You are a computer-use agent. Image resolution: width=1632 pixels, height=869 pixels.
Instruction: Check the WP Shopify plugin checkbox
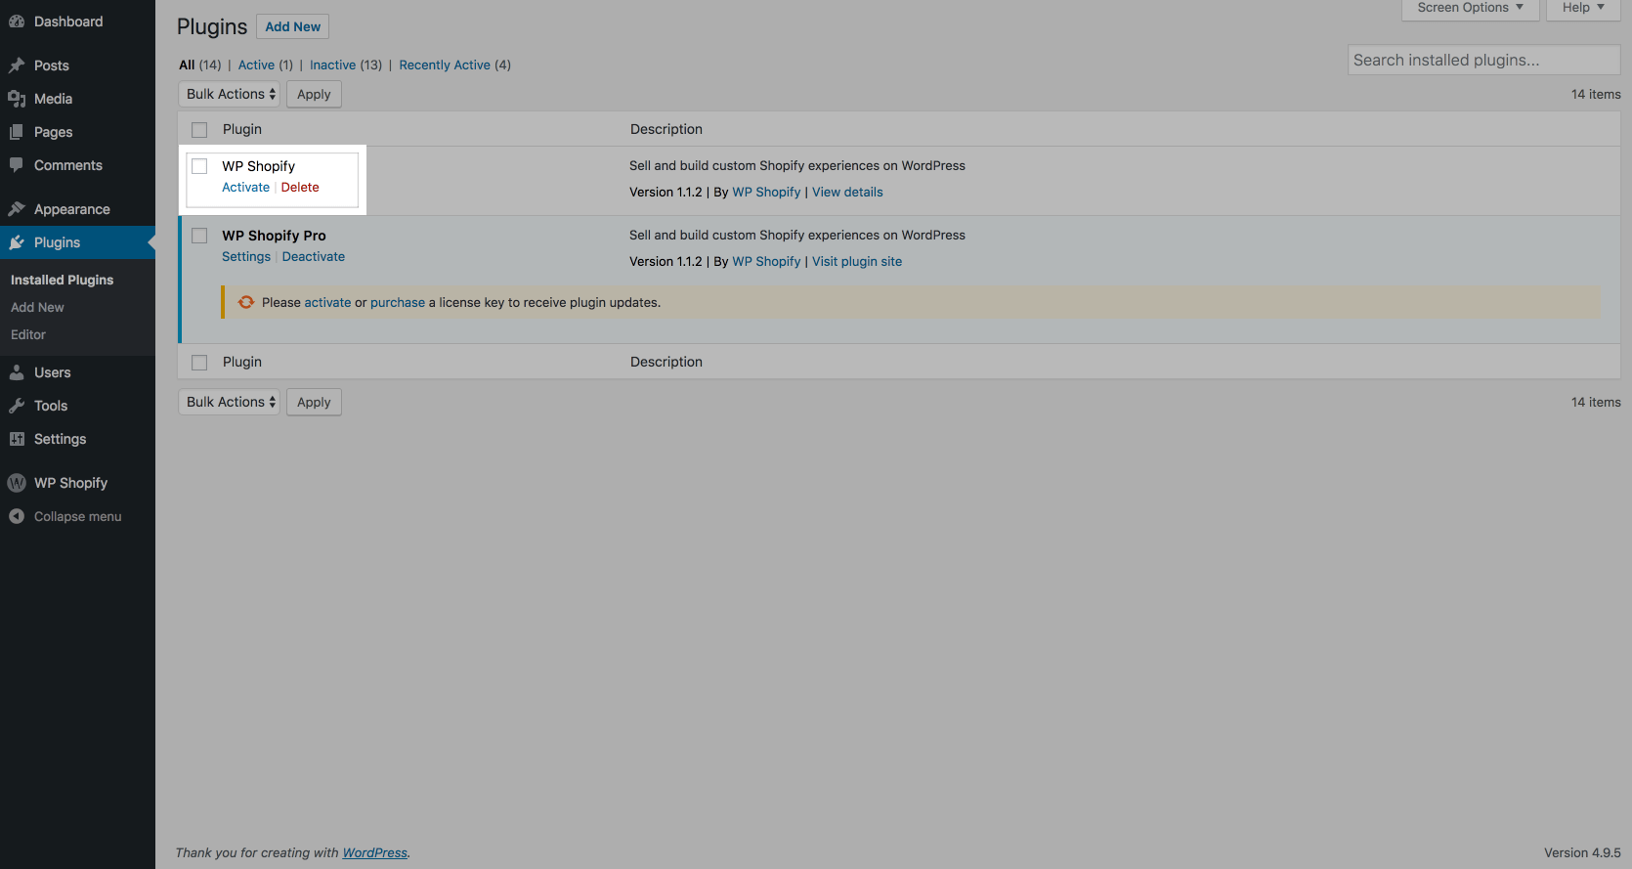(x=199, y=166)
